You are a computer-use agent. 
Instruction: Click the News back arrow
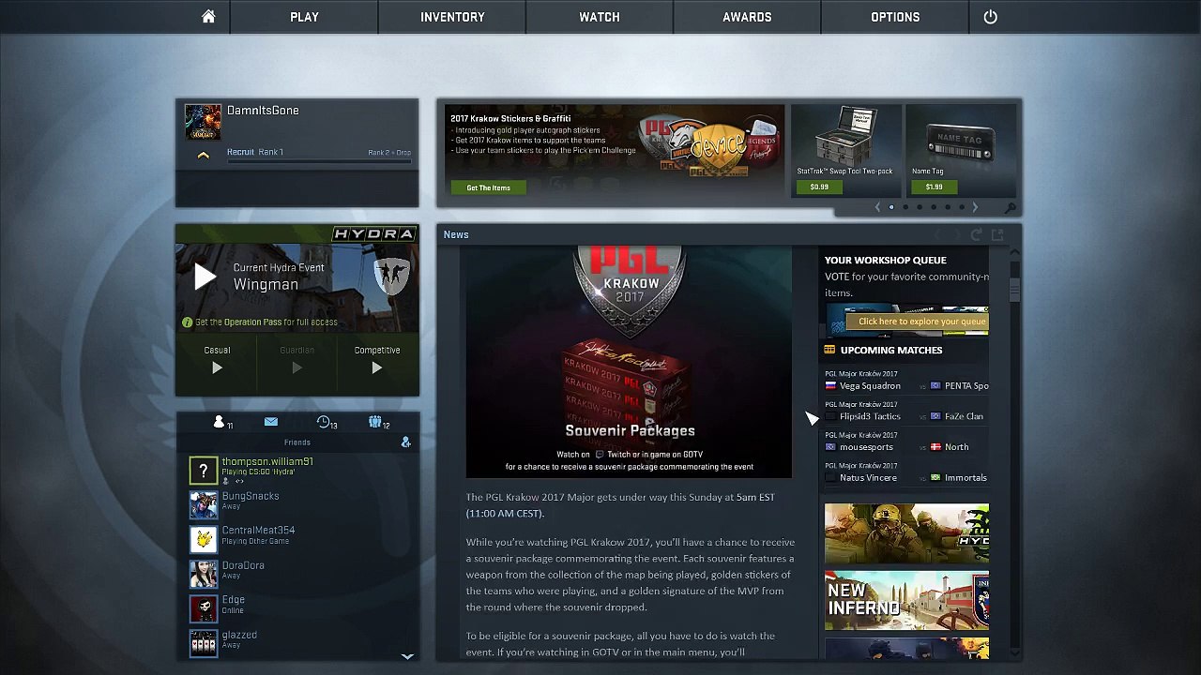pyautogui.click(x=937, y=234)
